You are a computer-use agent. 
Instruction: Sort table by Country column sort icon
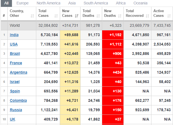click(32, 16)
